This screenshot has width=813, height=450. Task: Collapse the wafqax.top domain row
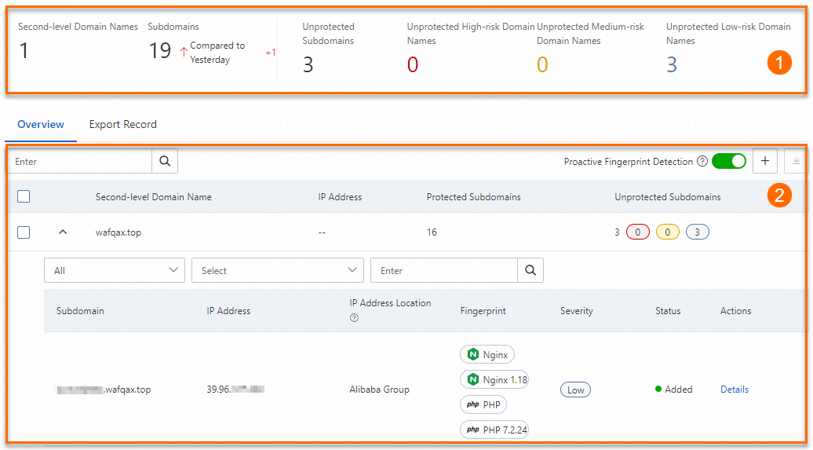click(x=64, y=232)
